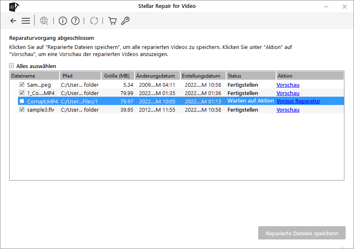Sort by the Größe (MB) column header

click(x=118, y=76)
